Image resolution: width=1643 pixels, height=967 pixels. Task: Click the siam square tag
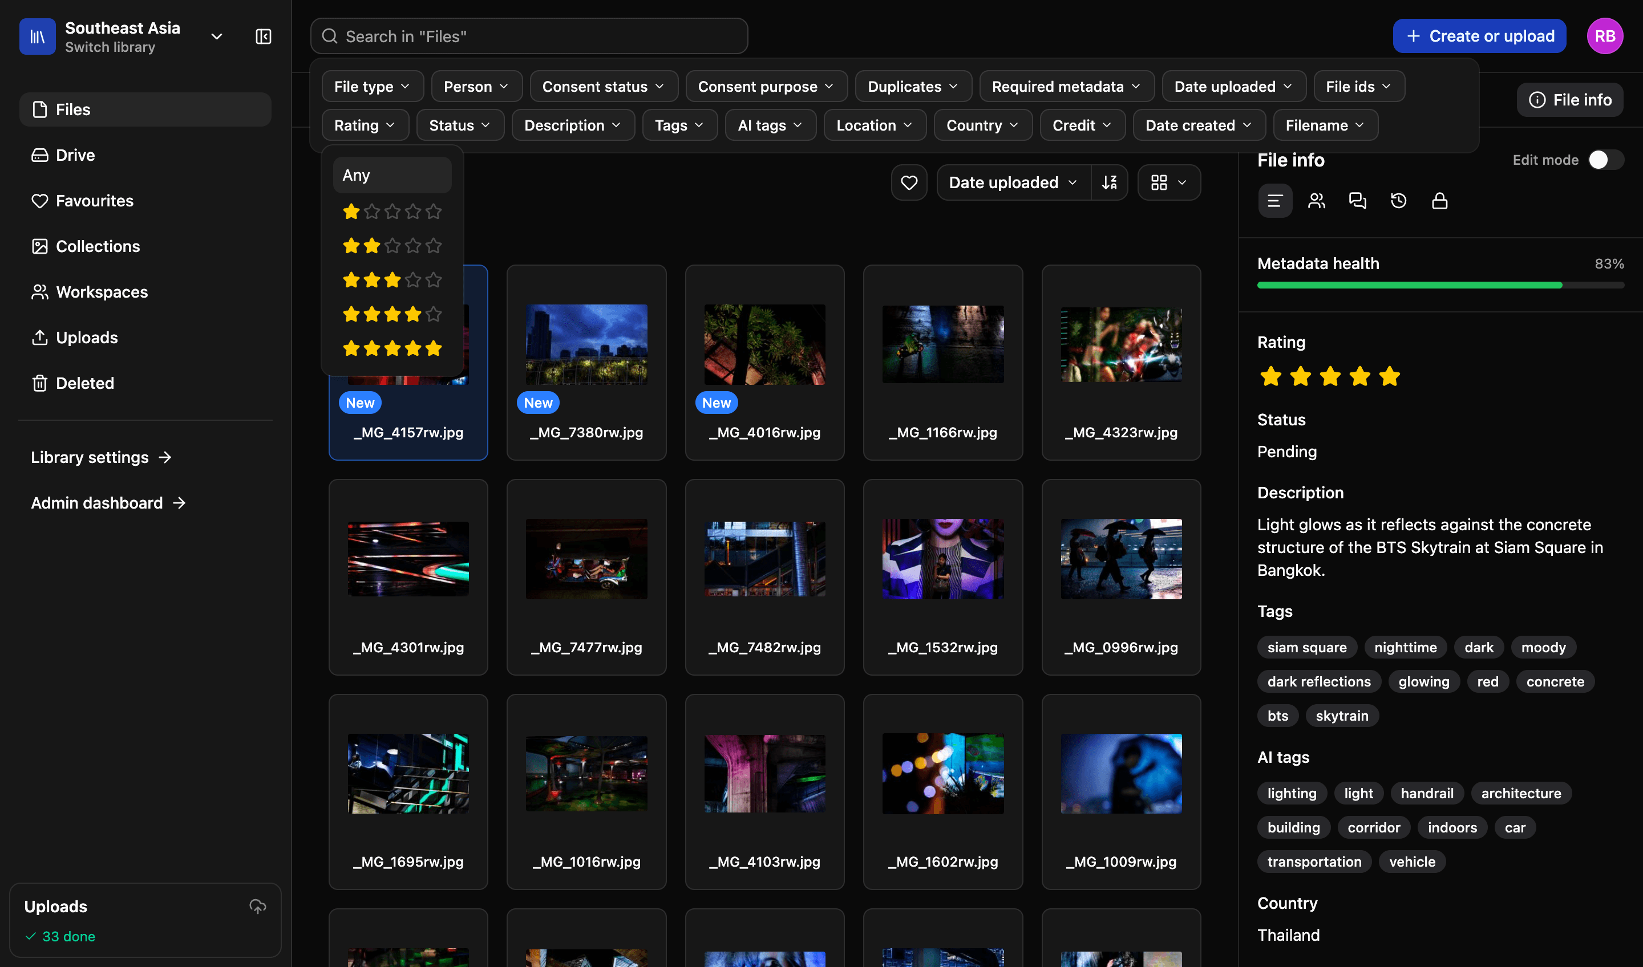coord(1306,647)
